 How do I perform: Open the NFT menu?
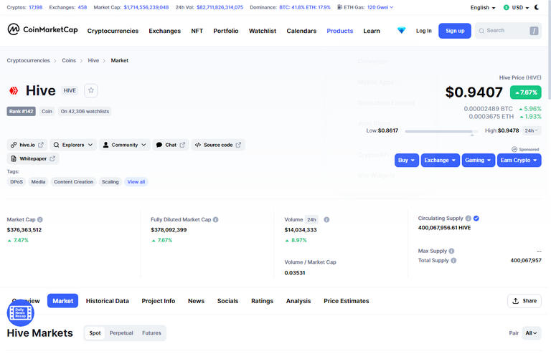(197, 31)
